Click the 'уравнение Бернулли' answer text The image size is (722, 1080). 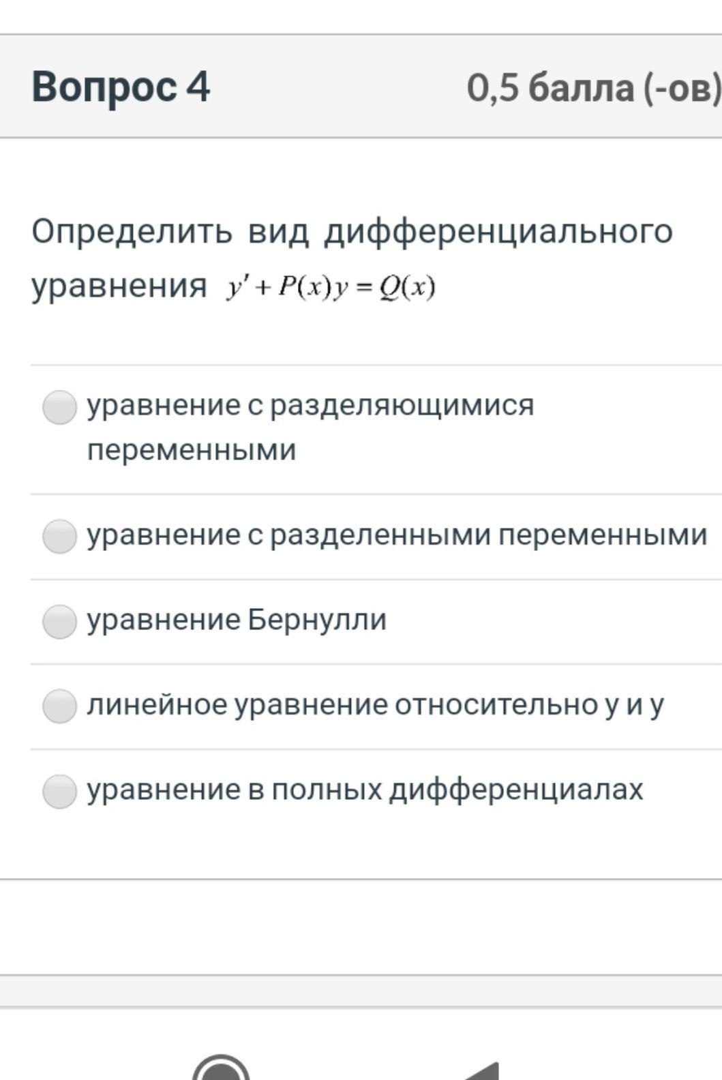pos(237,620)
